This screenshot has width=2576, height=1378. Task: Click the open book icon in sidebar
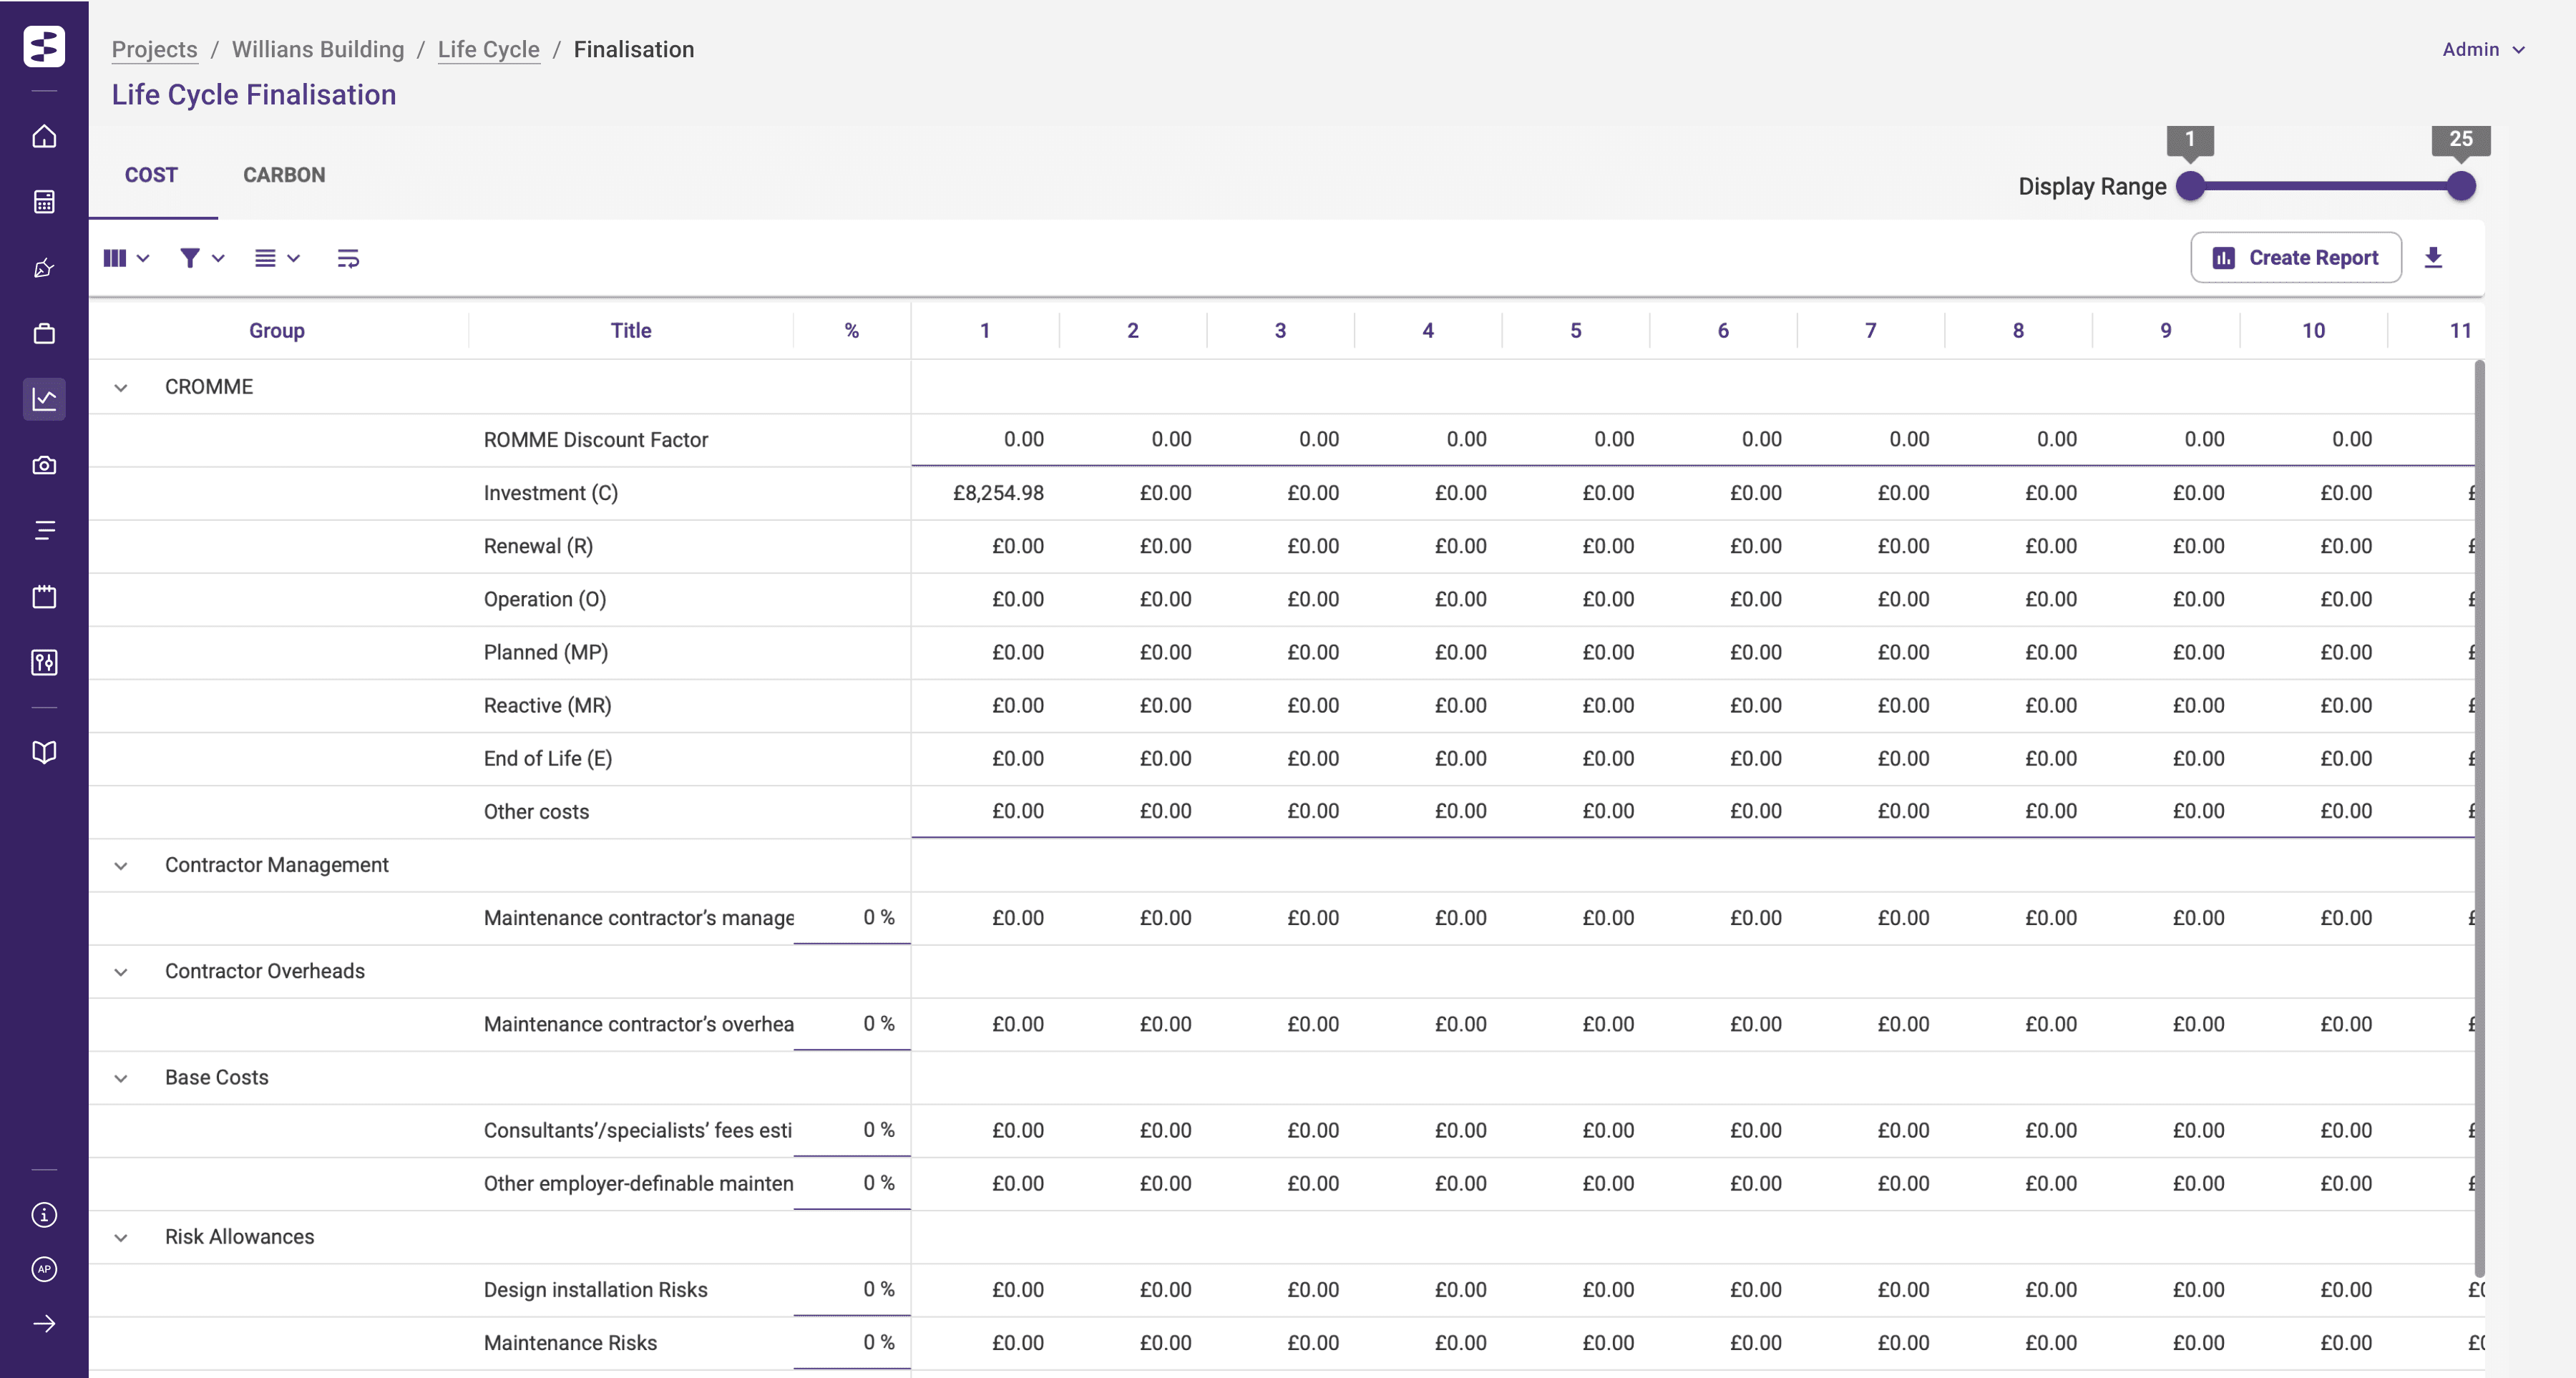coord(44,752)
